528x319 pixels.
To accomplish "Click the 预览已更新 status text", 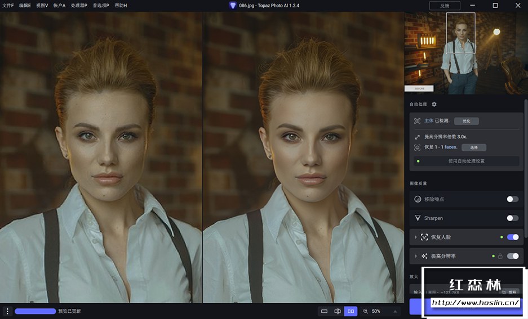I will pos(70,311).
